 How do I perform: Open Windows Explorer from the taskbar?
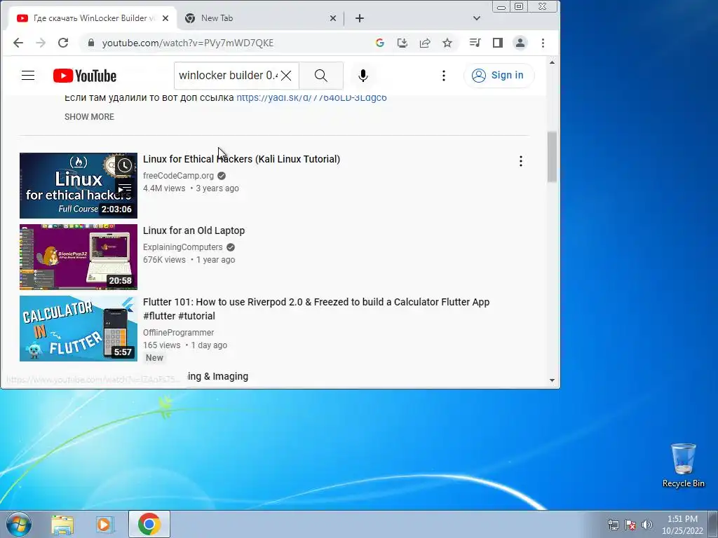pos(62,524)
